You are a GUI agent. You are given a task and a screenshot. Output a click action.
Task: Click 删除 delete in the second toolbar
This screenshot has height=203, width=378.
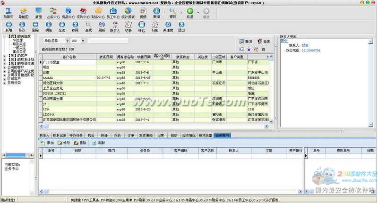point(35,27)
